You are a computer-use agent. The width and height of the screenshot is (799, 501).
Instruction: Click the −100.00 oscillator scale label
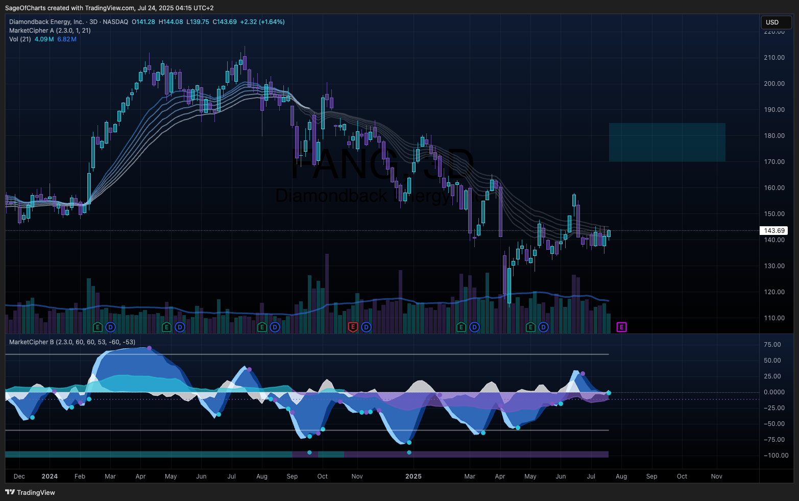tap(776, 456)
